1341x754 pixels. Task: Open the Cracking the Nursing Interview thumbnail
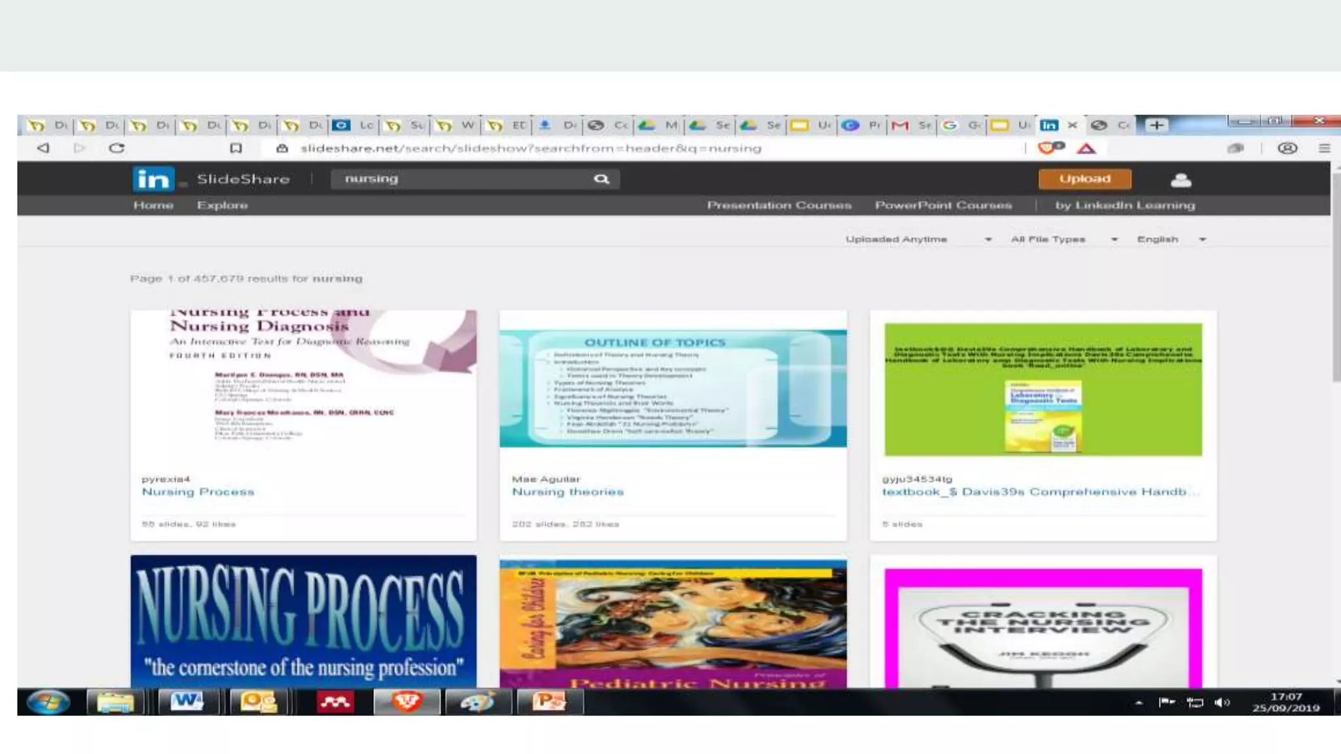[x=1043, y=627]
